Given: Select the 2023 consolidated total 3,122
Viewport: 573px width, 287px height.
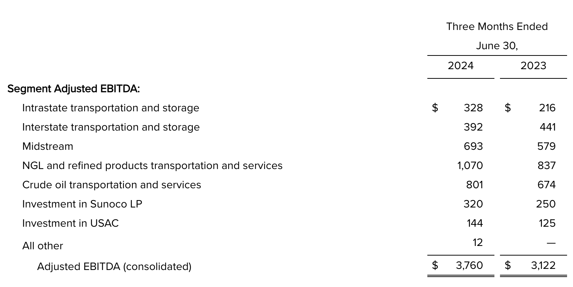Looking at the screenshot, I should click(x=543, y=266).
